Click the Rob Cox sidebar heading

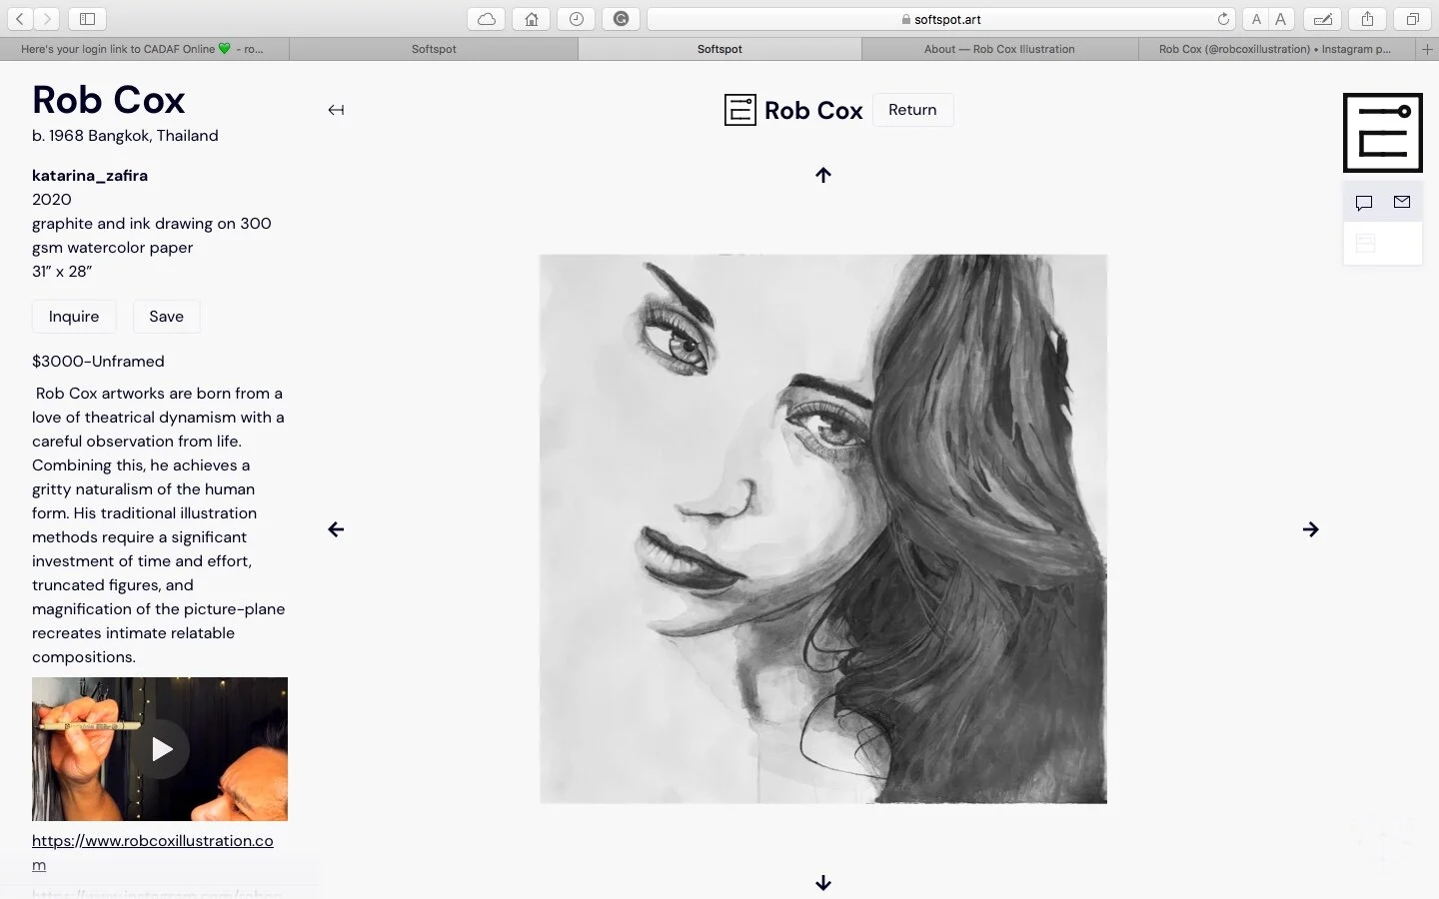tap(108, 100)
